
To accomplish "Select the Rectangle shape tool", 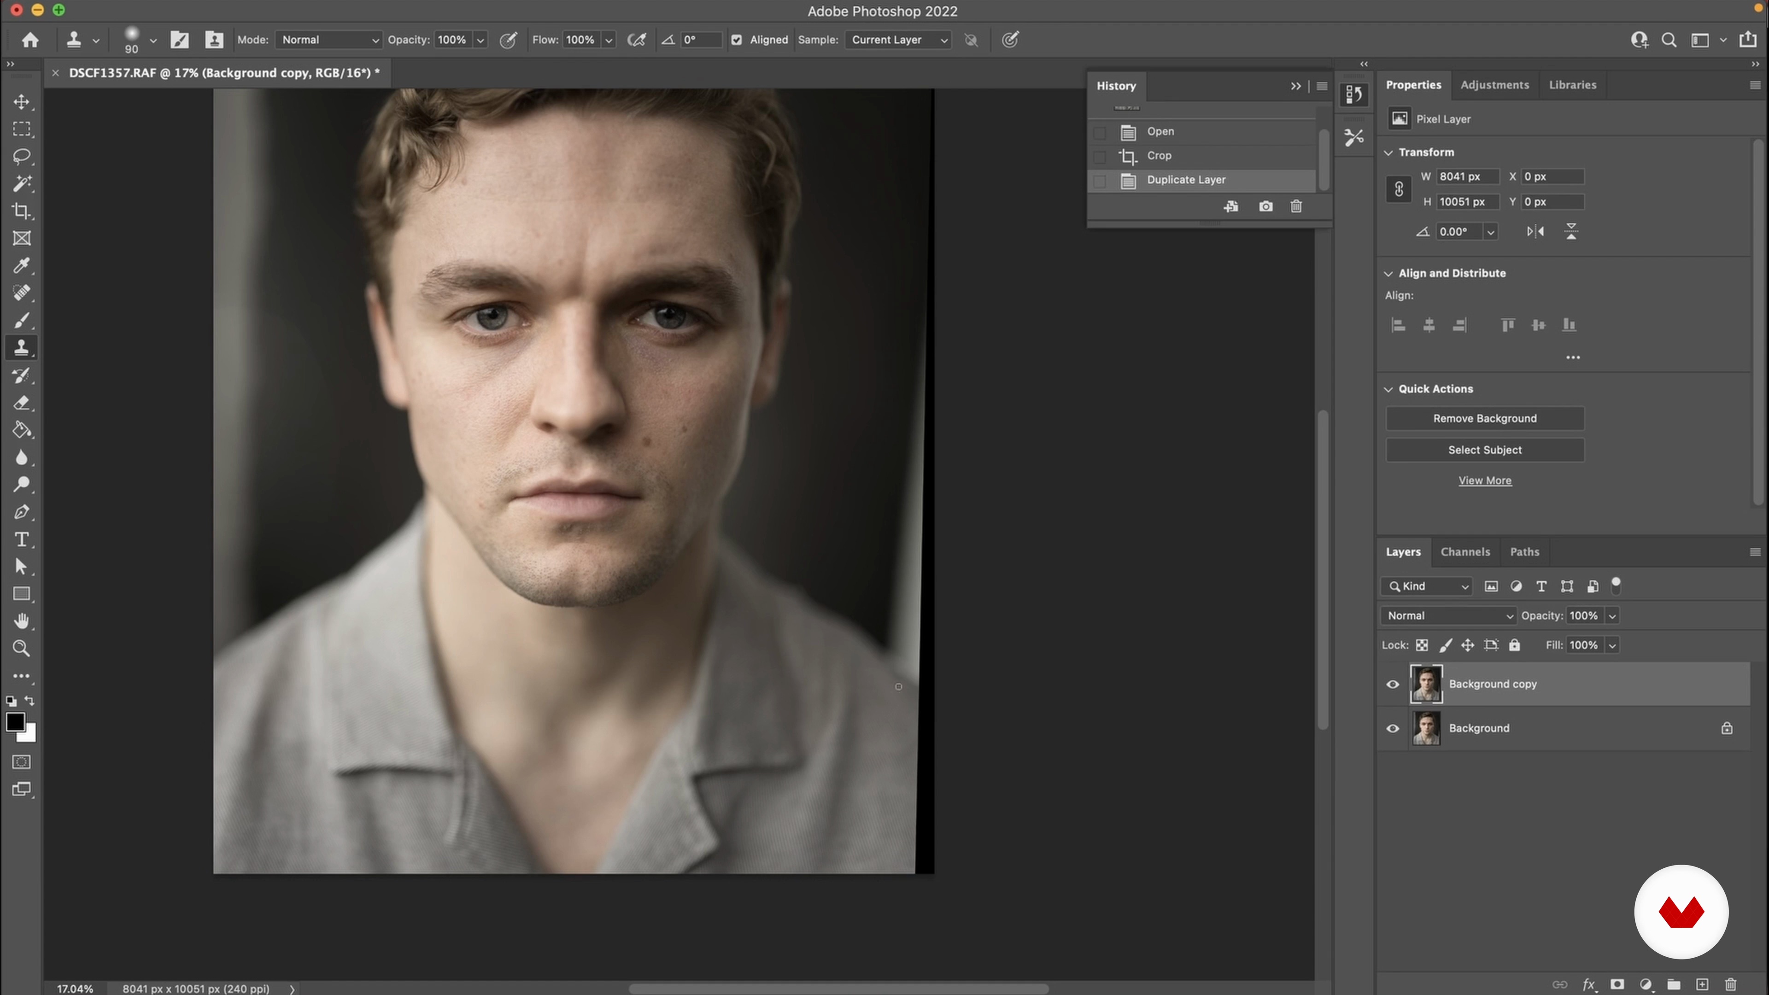I will pyautogui.click(x=21, y=594).
